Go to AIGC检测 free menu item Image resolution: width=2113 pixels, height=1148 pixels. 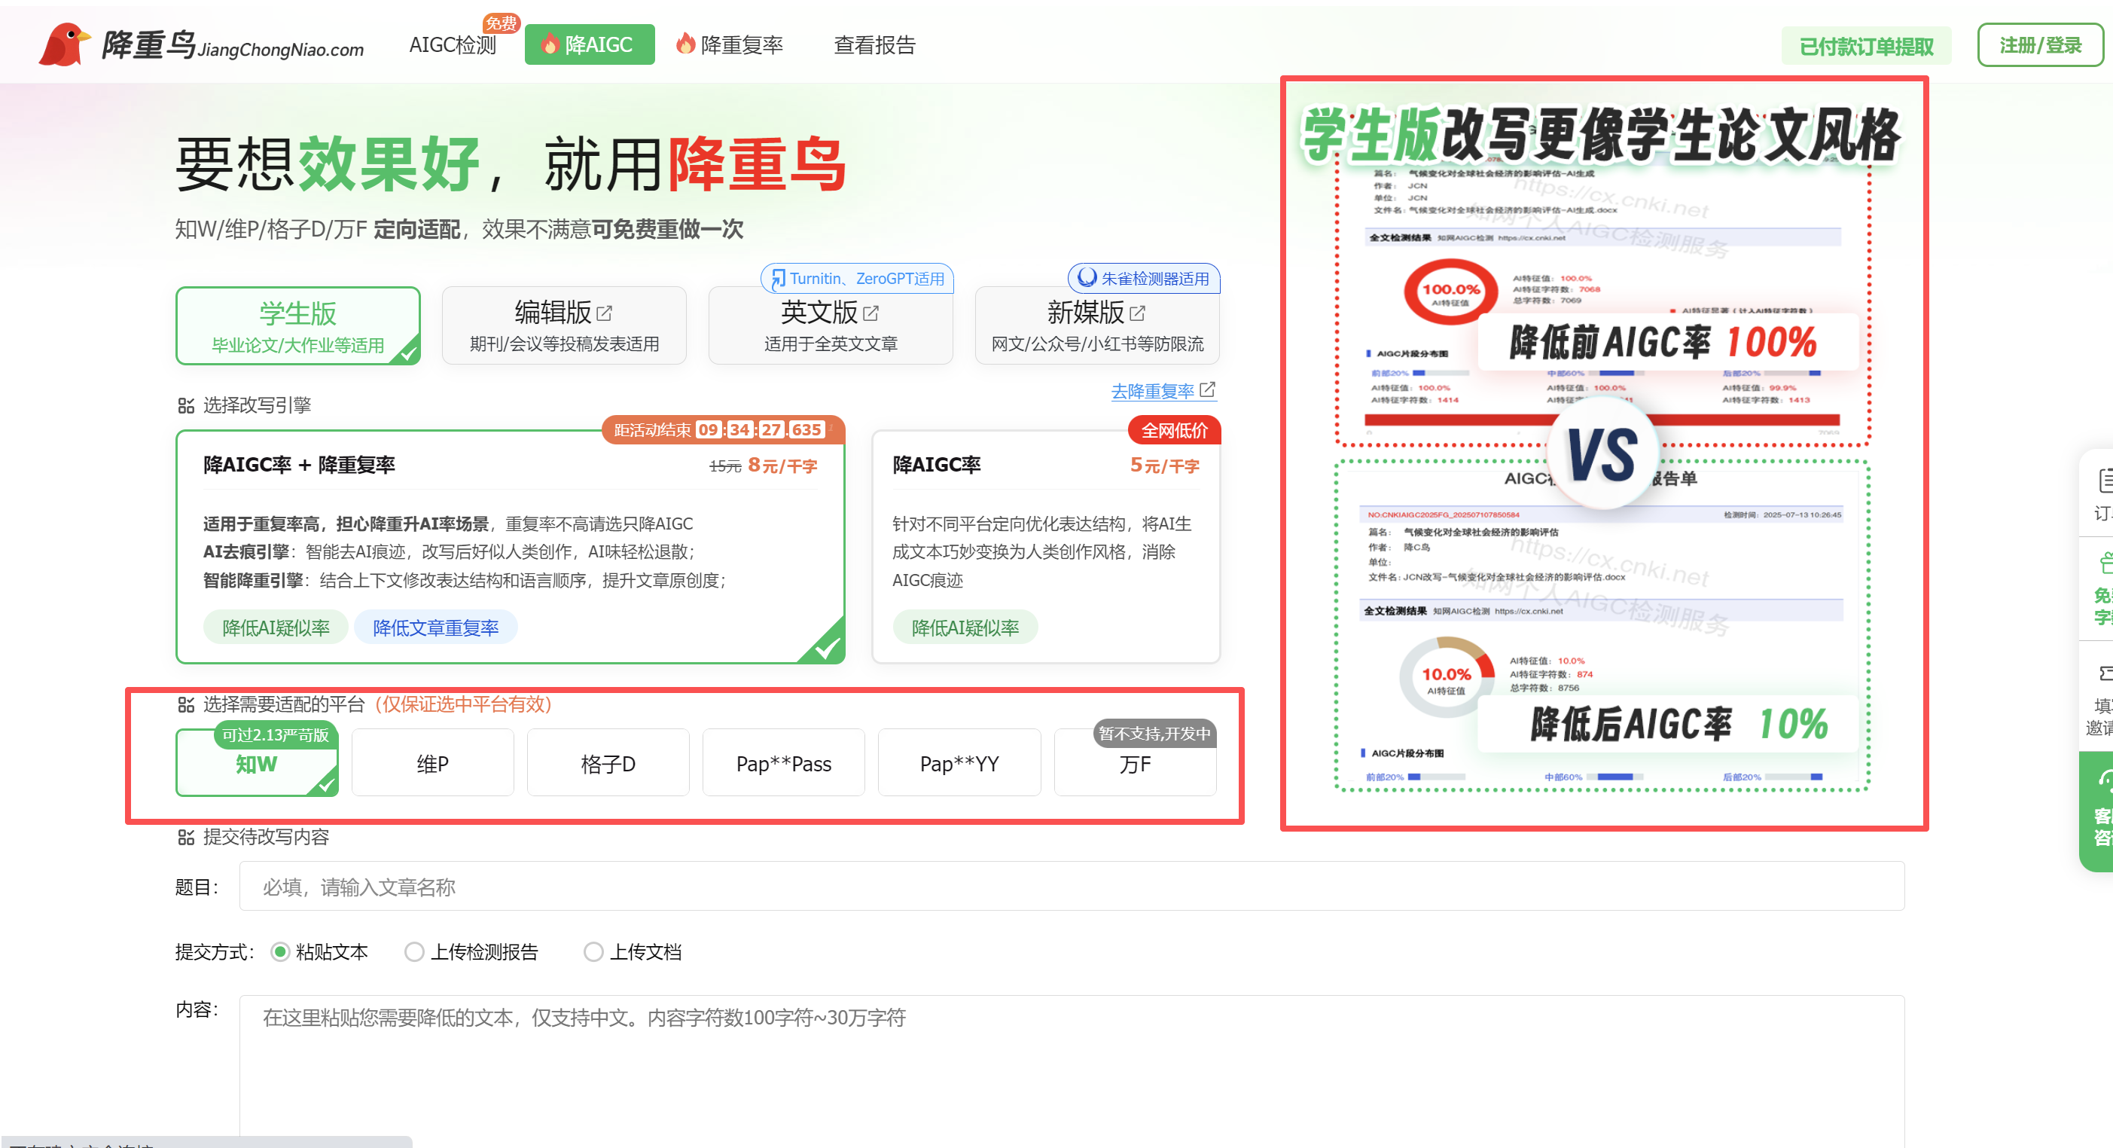tap(453, 44)
